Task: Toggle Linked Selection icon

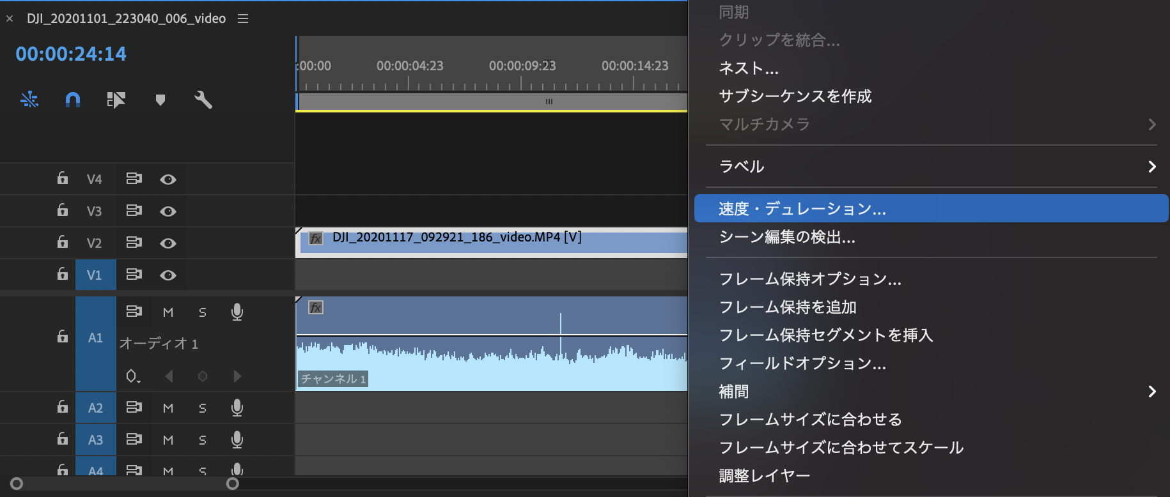Action: click(x=116, y=100)
